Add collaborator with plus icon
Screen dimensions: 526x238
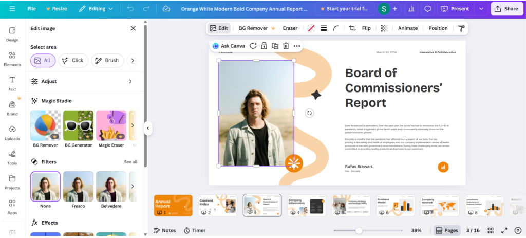coord(395,9)
